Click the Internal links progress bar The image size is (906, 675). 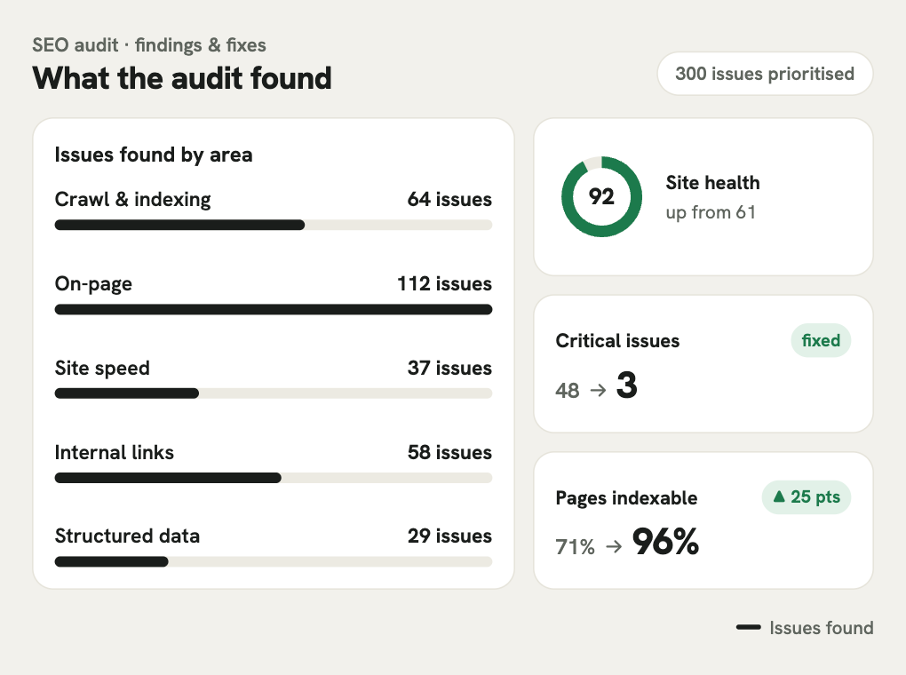point(274,478)
